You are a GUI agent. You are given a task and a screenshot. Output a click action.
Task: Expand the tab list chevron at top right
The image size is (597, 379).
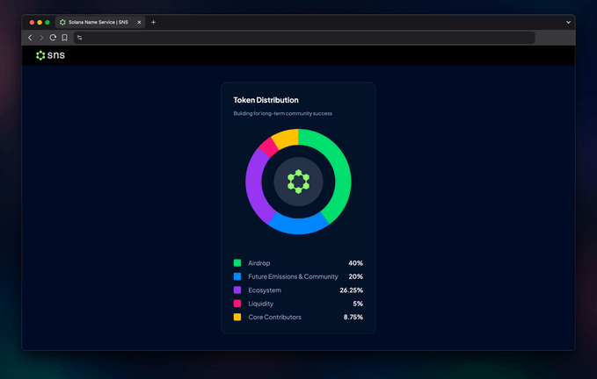568,22
